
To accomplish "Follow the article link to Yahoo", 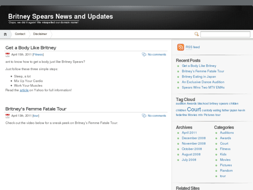I will pyautogui.click(x=24, y=90).
